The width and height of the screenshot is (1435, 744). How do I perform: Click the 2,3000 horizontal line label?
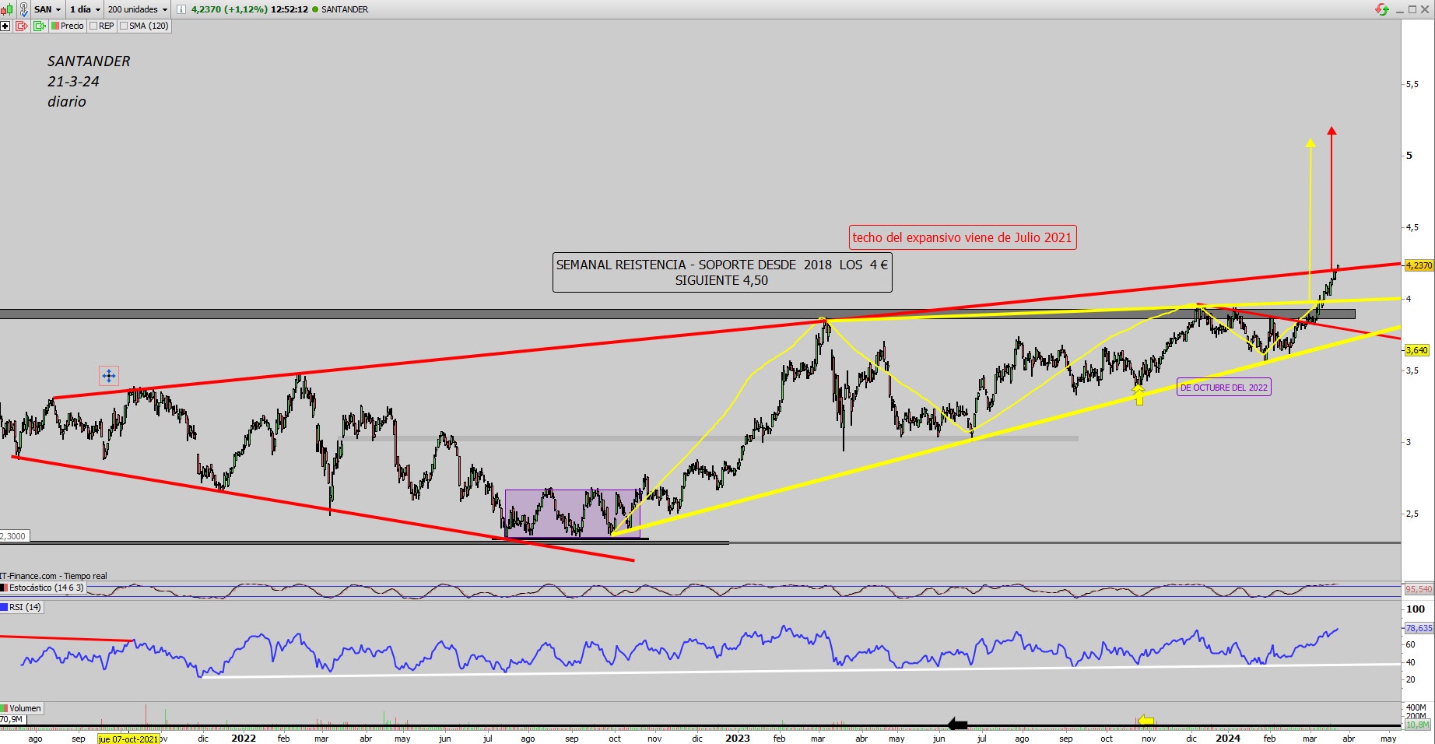pyautogui.click(x=13, y=535)
